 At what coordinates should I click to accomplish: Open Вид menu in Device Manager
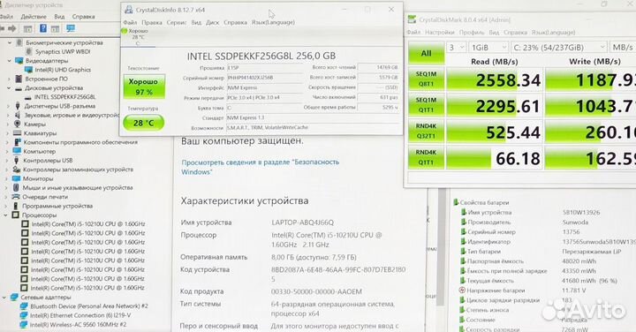pos(59,17)
